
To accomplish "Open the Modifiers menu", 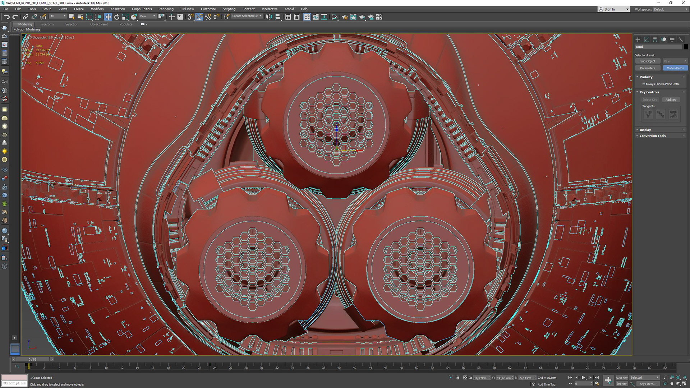I will point(97,9).
